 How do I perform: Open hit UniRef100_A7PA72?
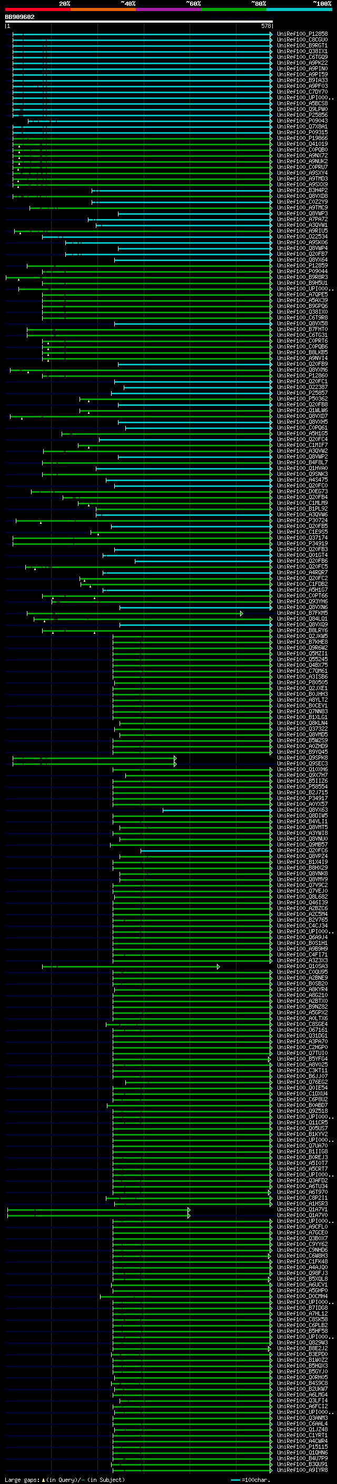[302, 220]
